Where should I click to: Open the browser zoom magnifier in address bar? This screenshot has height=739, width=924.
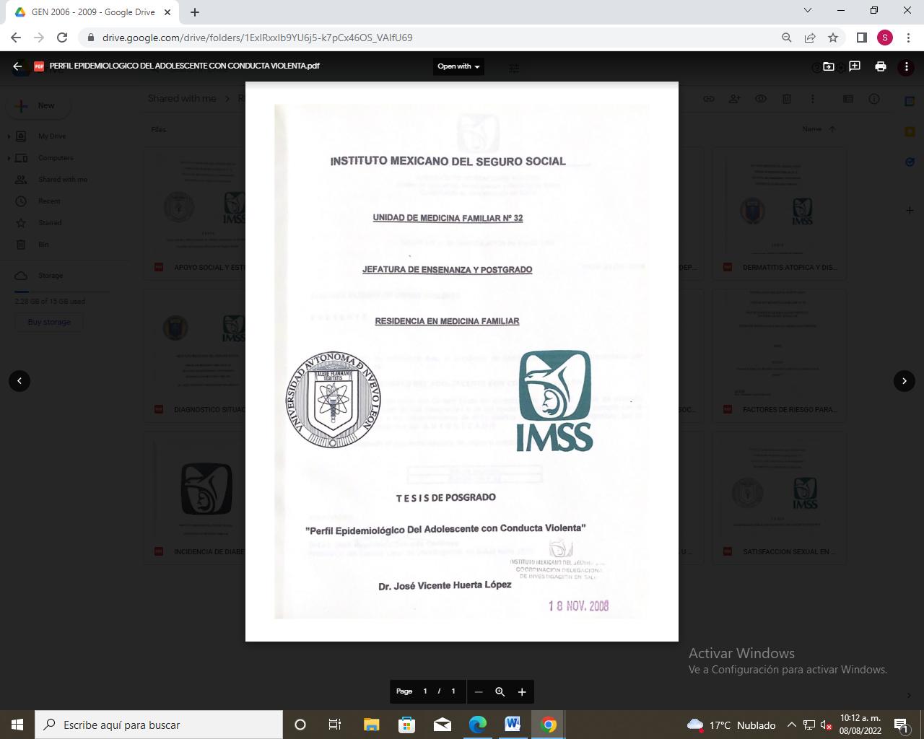[x=787, y=38]
